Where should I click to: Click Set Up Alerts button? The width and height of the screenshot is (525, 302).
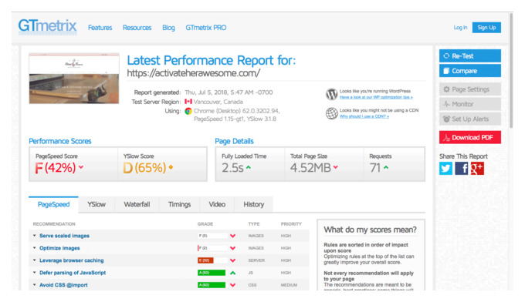470,119
